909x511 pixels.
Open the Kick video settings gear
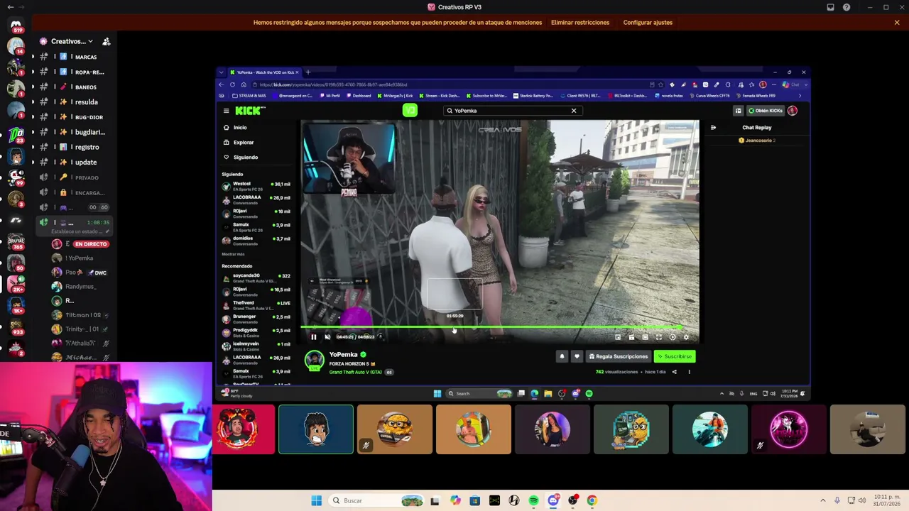coord(686,337)
